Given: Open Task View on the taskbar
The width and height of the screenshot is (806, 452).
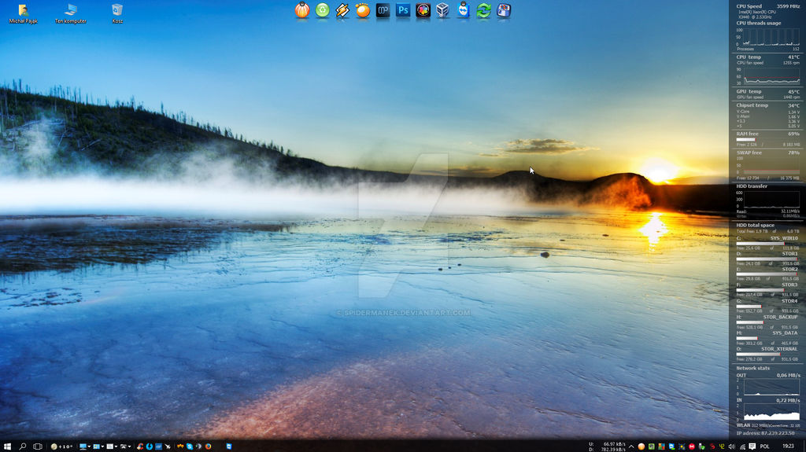Looking at the screenshot, I should [x=38, y=446].
